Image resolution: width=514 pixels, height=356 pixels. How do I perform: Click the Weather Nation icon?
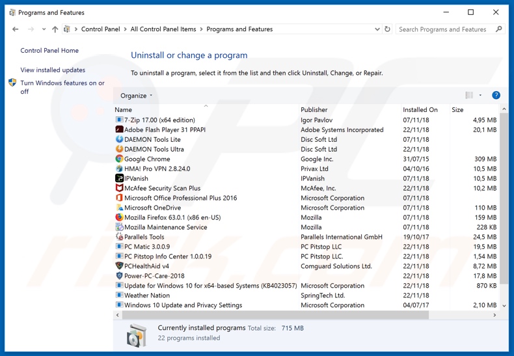pos(119,295)
